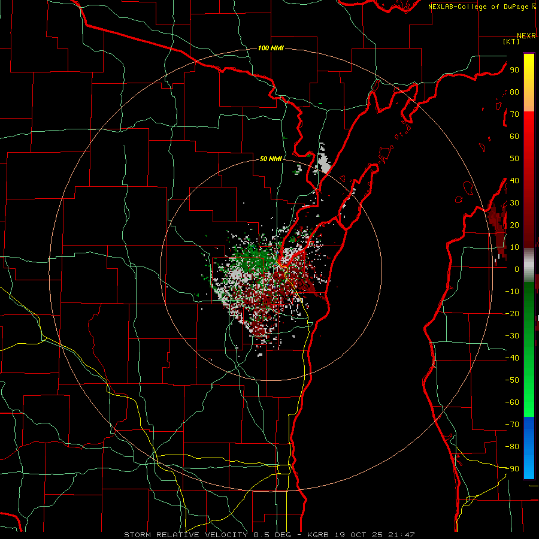539x539 pixels.
Task: Select the 10 value on the velocity scale
Action: tap(514, 247)
